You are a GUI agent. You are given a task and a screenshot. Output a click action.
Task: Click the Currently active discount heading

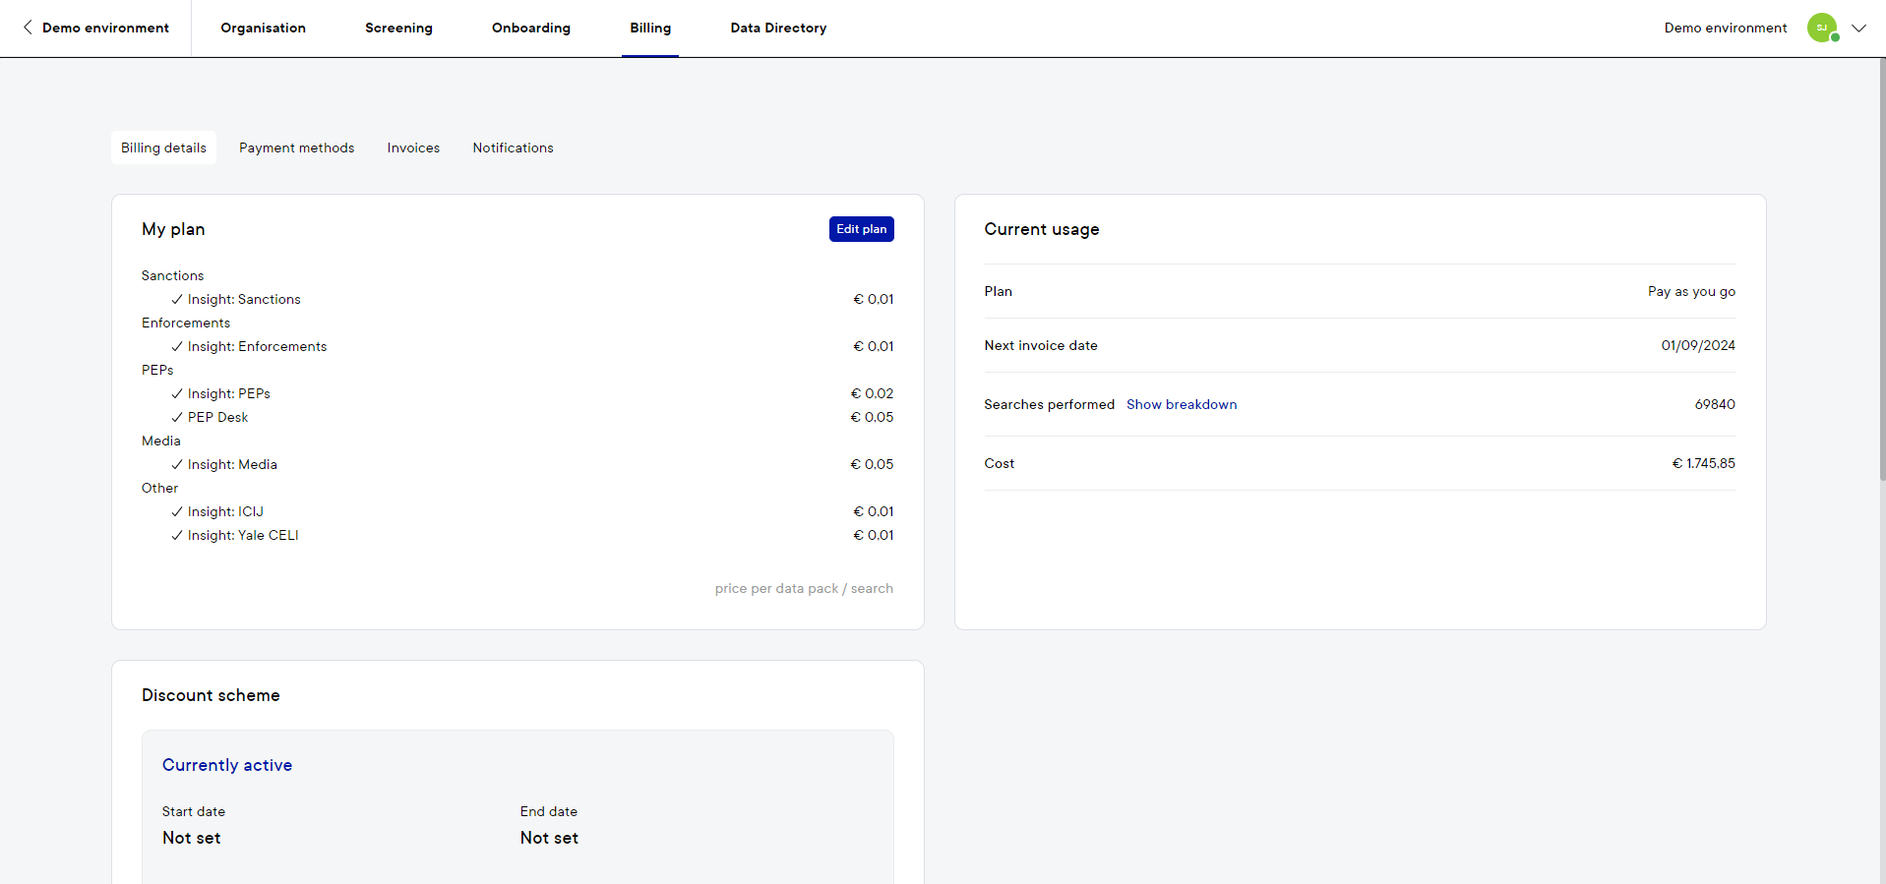(227, 765)
